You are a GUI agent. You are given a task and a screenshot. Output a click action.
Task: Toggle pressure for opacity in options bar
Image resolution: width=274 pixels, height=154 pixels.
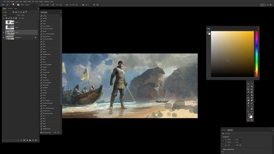53,5
